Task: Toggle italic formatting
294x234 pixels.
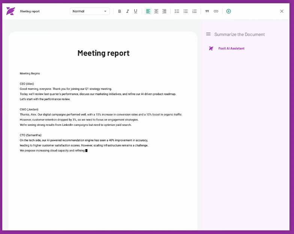Action: point(127,11)
